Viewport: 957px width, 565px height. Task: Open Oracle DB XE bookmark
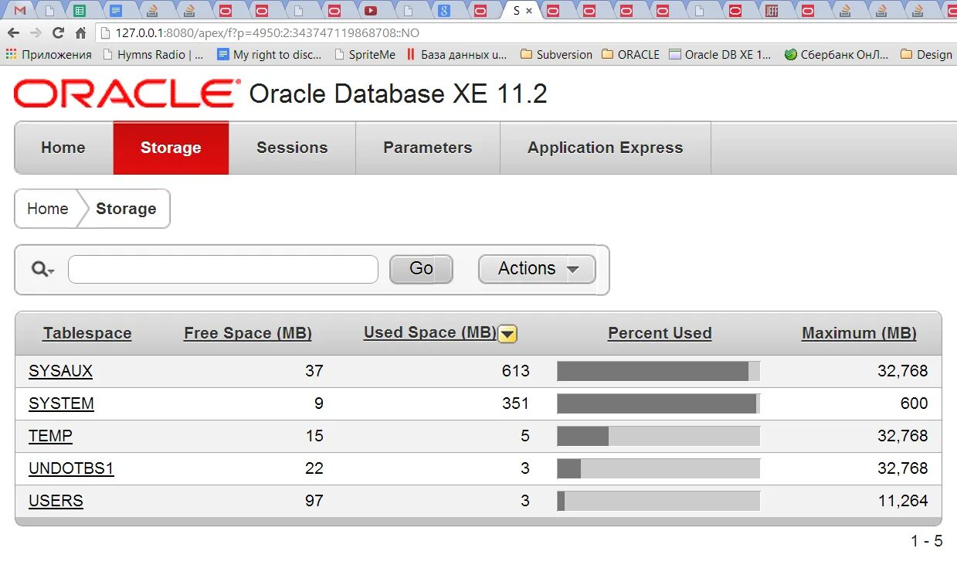coord(720,54)
